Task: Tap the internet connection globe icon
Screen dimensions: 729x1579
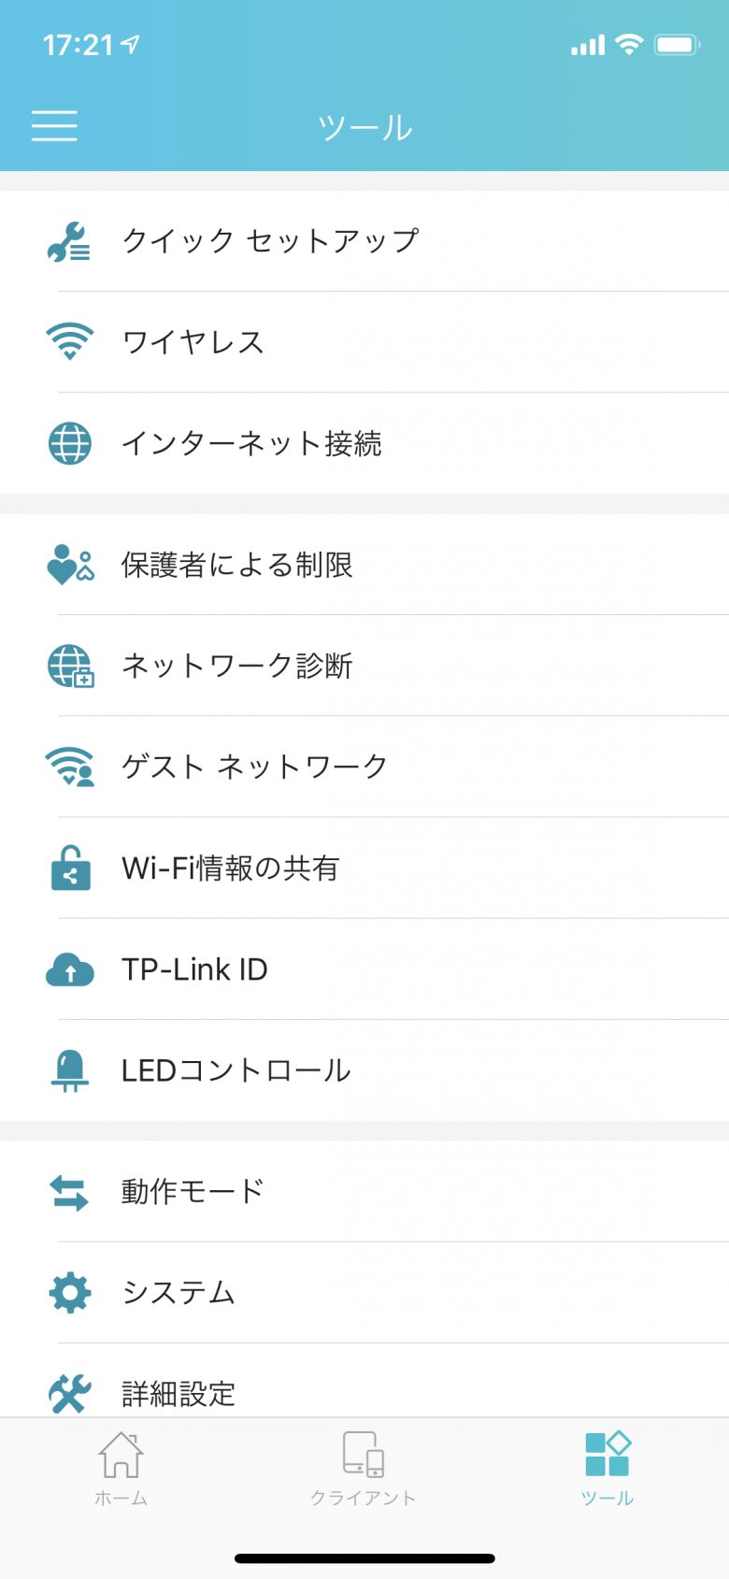Action: [69, 443]
